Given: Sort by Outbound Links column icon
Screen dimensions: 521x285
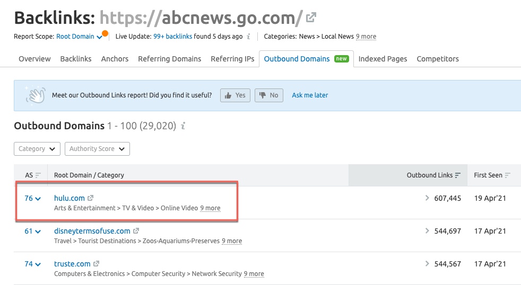Looking at the screenshot, I should (457, 175).
